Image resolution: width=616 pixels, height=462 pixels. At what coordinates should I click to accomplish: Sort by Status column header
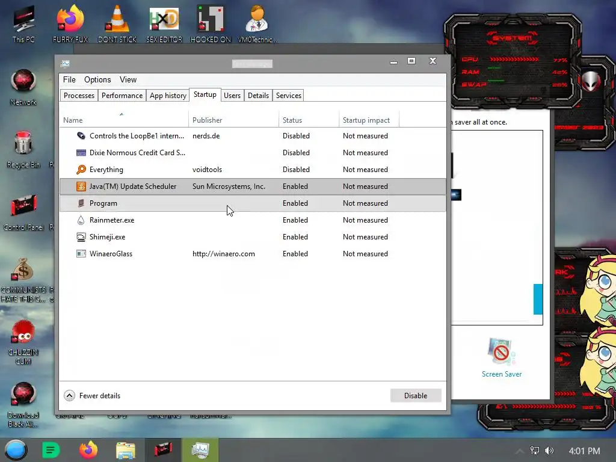tap(309, 120)
